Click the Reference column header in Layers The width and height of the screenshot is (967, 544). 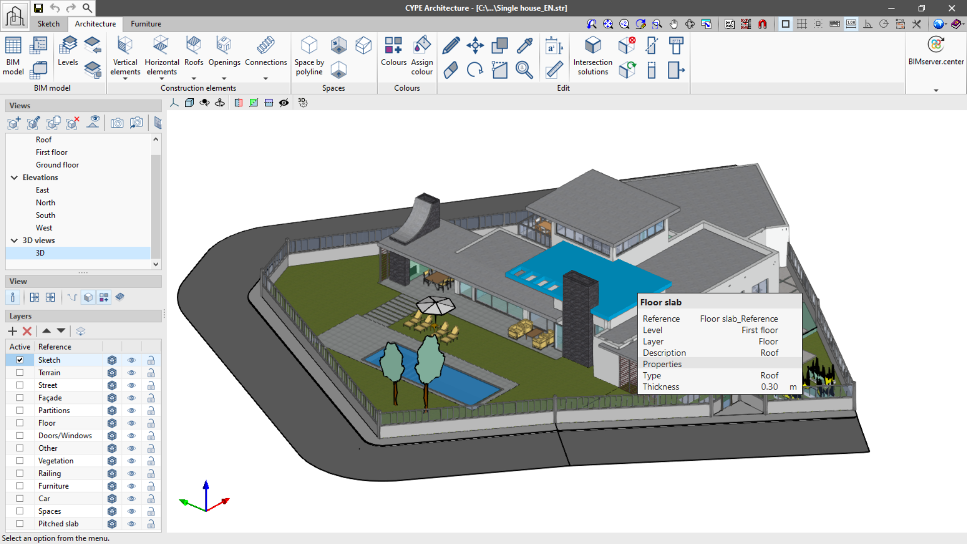[68, 347]
